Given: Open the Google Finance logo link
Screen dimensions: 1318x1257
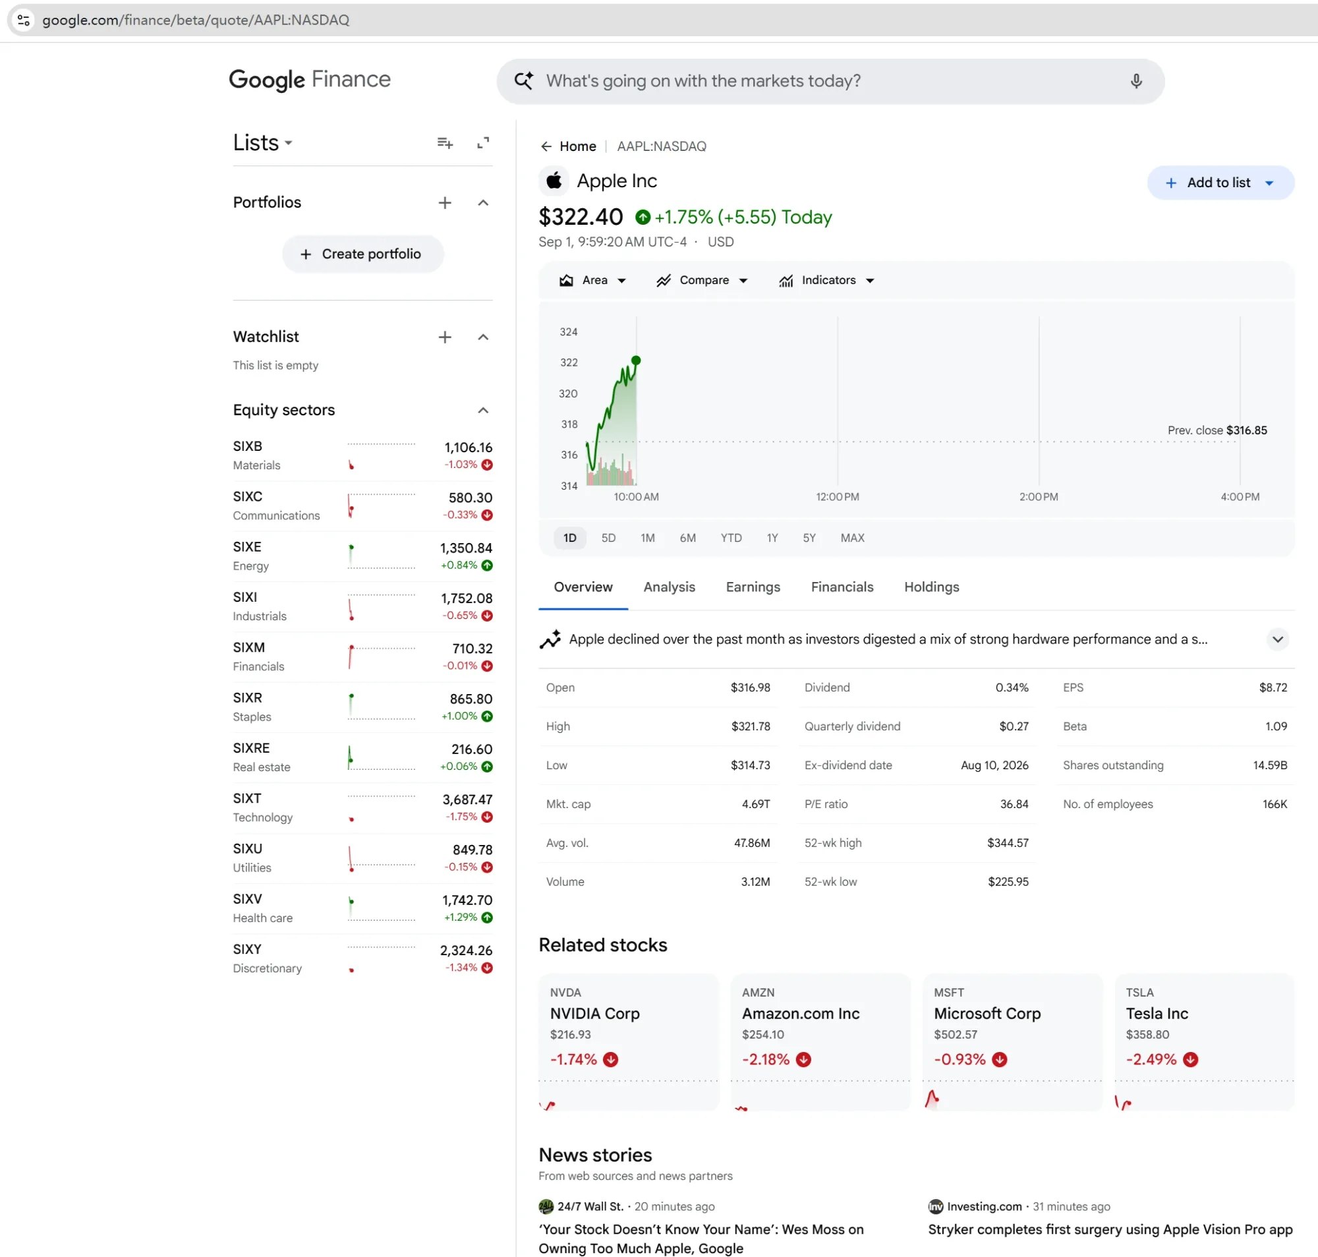Looking at the screenshot, I should (x=310, y=80).
